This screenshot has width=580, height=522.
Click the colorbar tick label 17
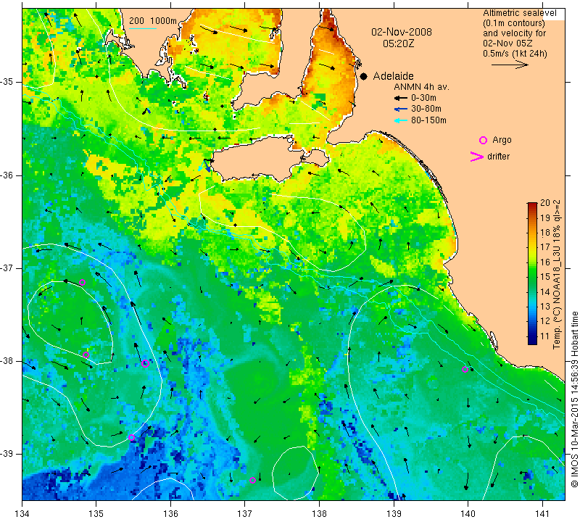tap(545, 246)
